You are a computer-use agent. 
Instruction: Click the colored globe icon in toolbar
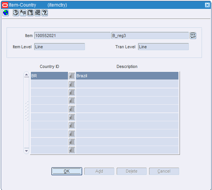pos(5,13)
